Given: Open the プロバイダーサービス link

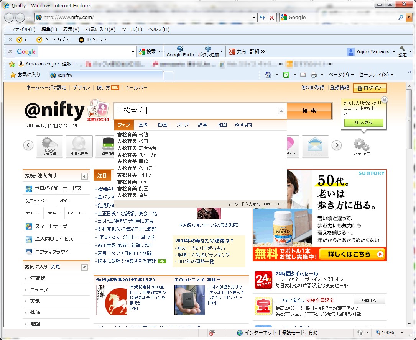Looking at the screenshot, I should 58,188.
